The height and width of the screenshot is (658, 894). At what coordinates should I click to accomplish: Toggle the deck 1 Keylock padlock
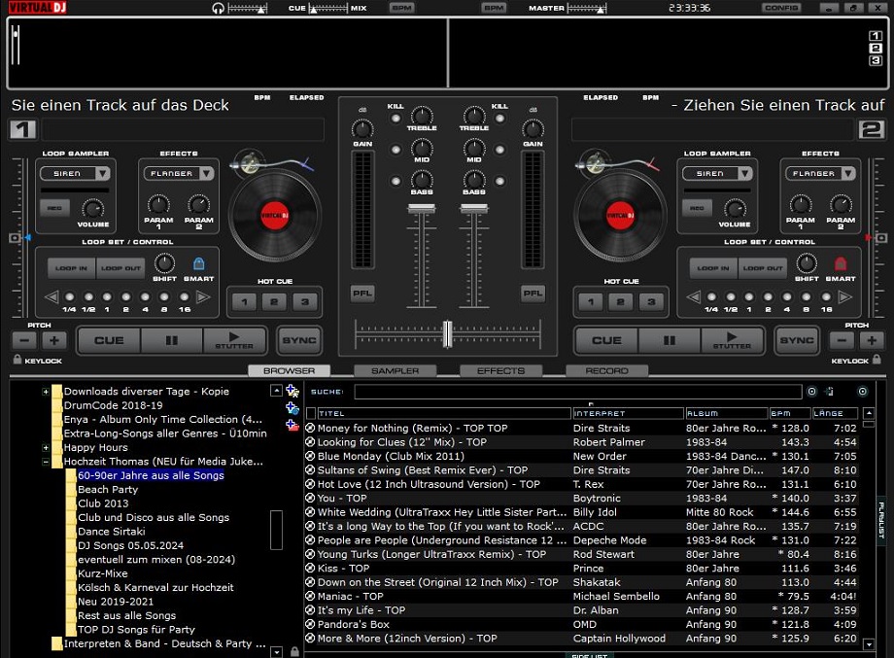(17, 360)
